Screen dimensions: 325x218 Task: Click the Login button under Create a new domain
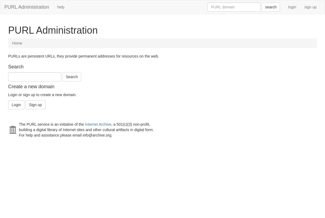(x=16, y=105)
